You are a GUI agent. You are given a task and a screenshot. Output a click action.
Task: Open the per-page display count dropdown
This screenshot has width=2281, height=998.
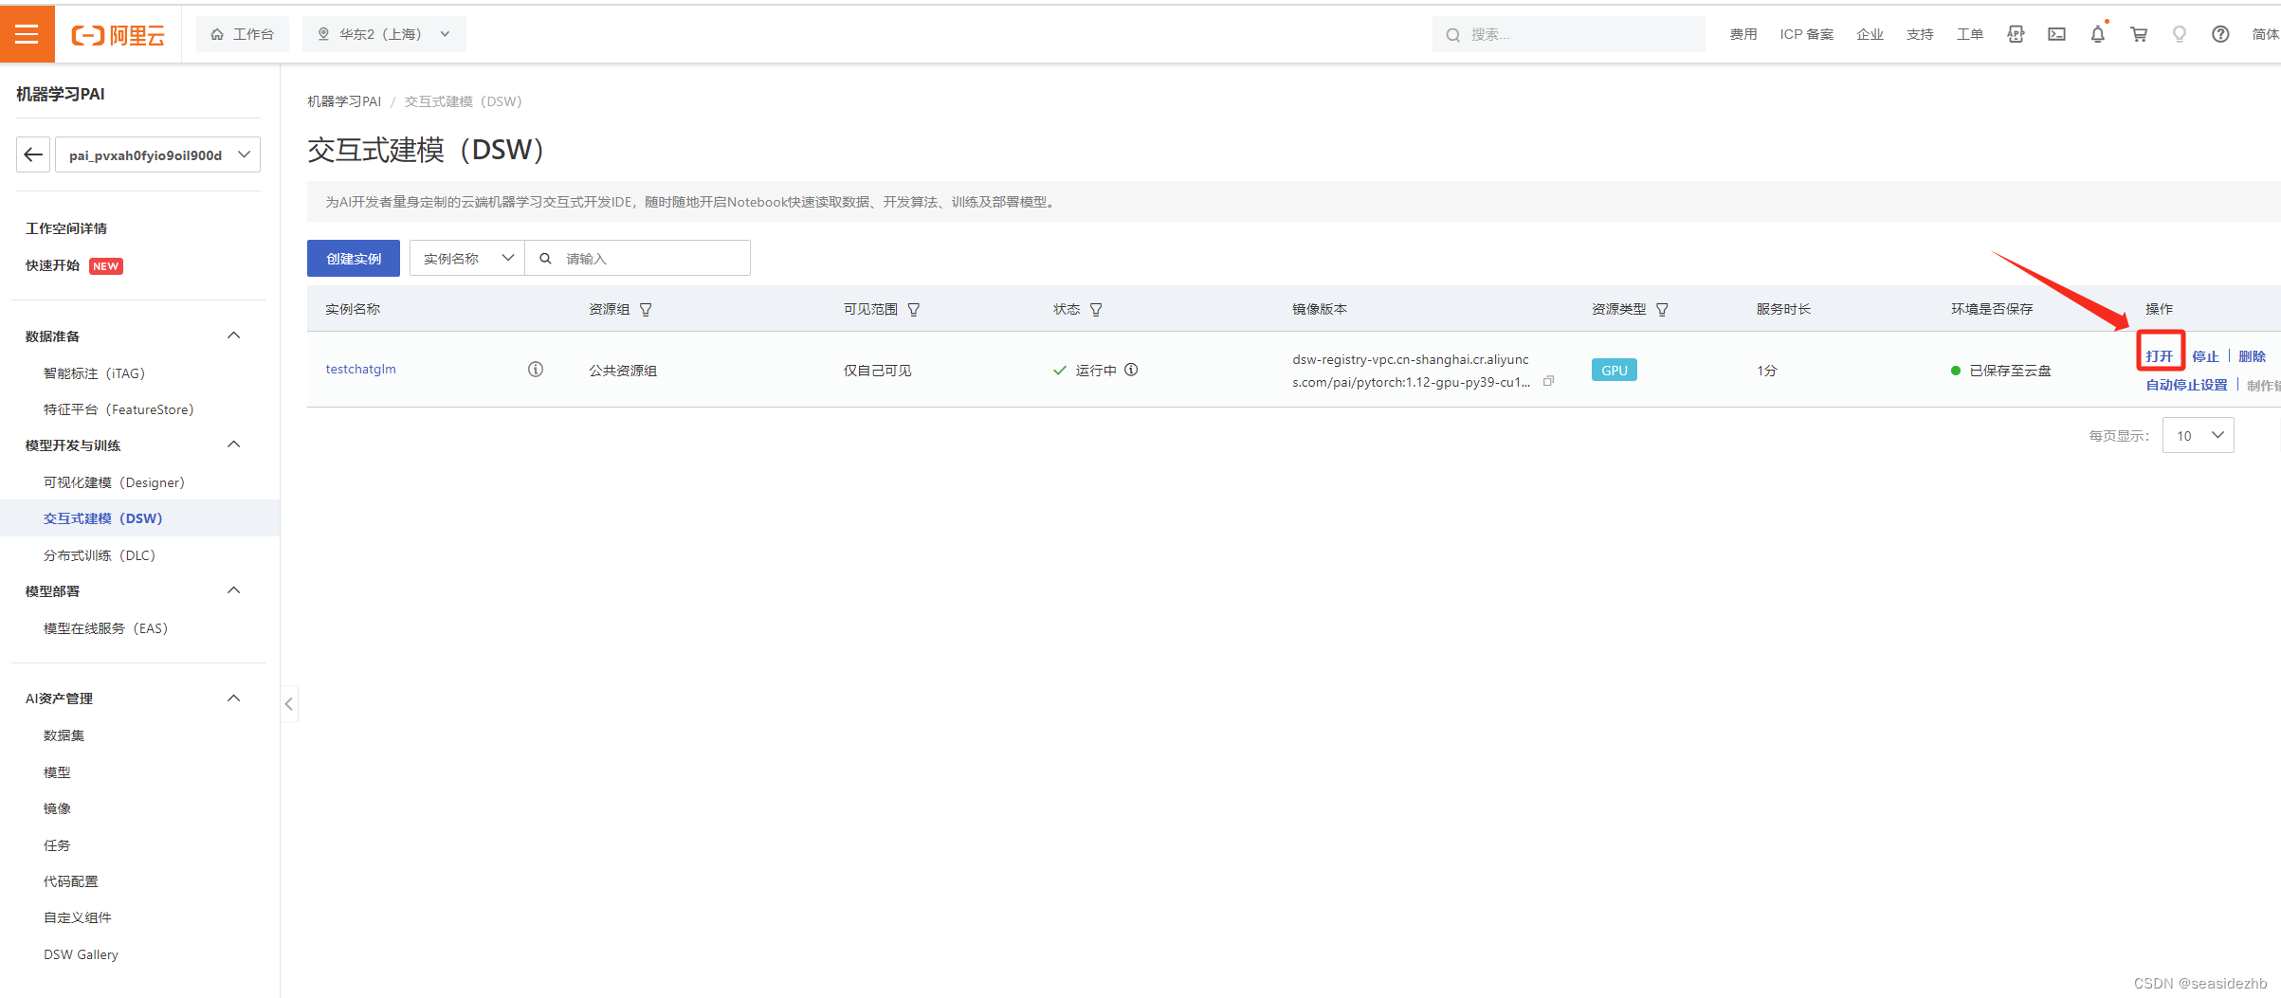[x=2198, y=435]
